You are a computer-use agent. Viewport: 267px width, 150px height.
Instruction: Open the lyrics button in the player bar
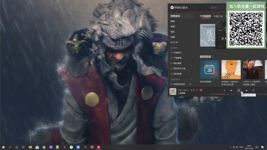[x=253, y=90]
